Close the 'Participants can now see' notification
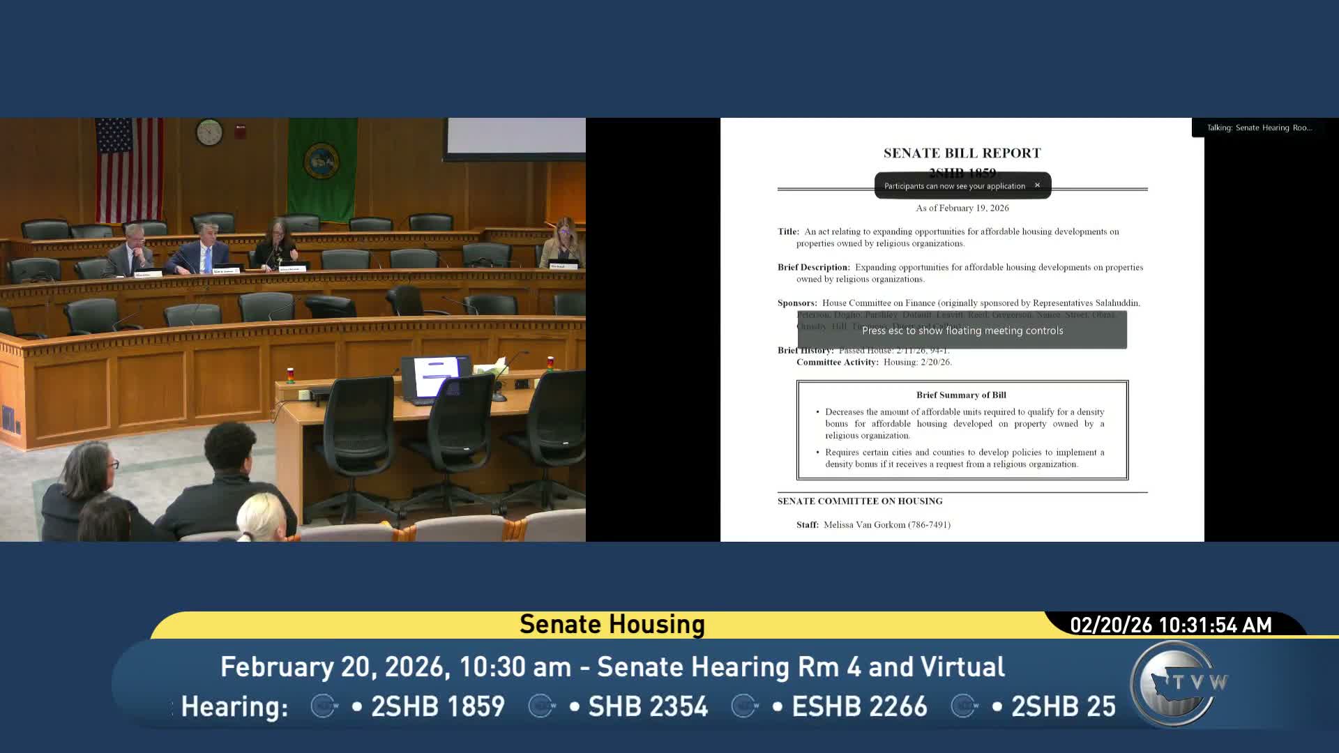1339x753 pixels. coord(1037,185)
